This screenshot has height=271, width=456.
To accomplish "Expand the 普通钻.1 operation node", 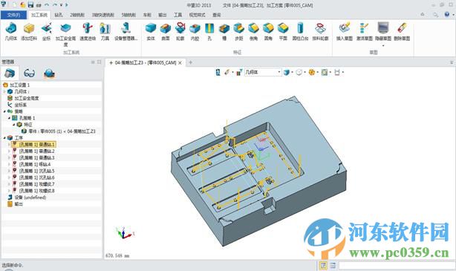I will (10, 145).
